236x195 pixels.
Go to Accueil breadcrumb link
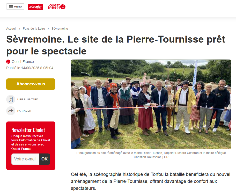[x=11, y=28]
